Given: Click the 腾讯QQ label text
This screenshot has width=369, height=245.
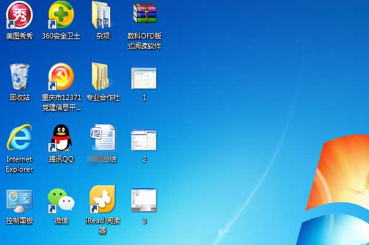Looking at the screenshot, I should click(x=61, y=159).
